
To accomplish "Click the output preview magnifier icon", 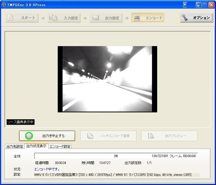I will point(151,136).
